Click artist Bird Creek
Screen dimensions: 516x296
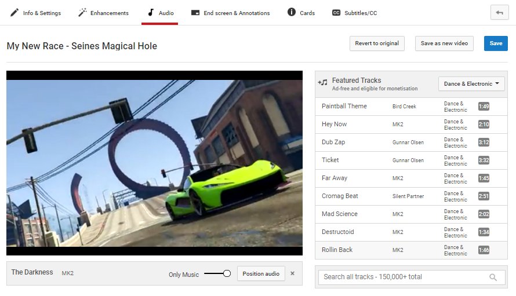pyautogui.click(x=404, y=107)
